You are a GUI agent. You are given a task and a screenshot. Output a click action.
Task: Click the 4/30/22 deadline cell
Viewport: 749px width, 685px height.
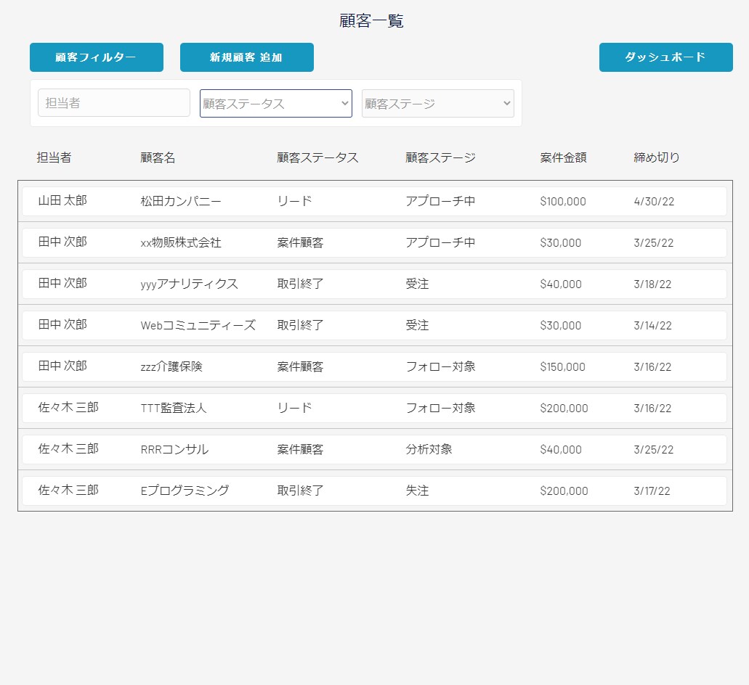[654, 201]
